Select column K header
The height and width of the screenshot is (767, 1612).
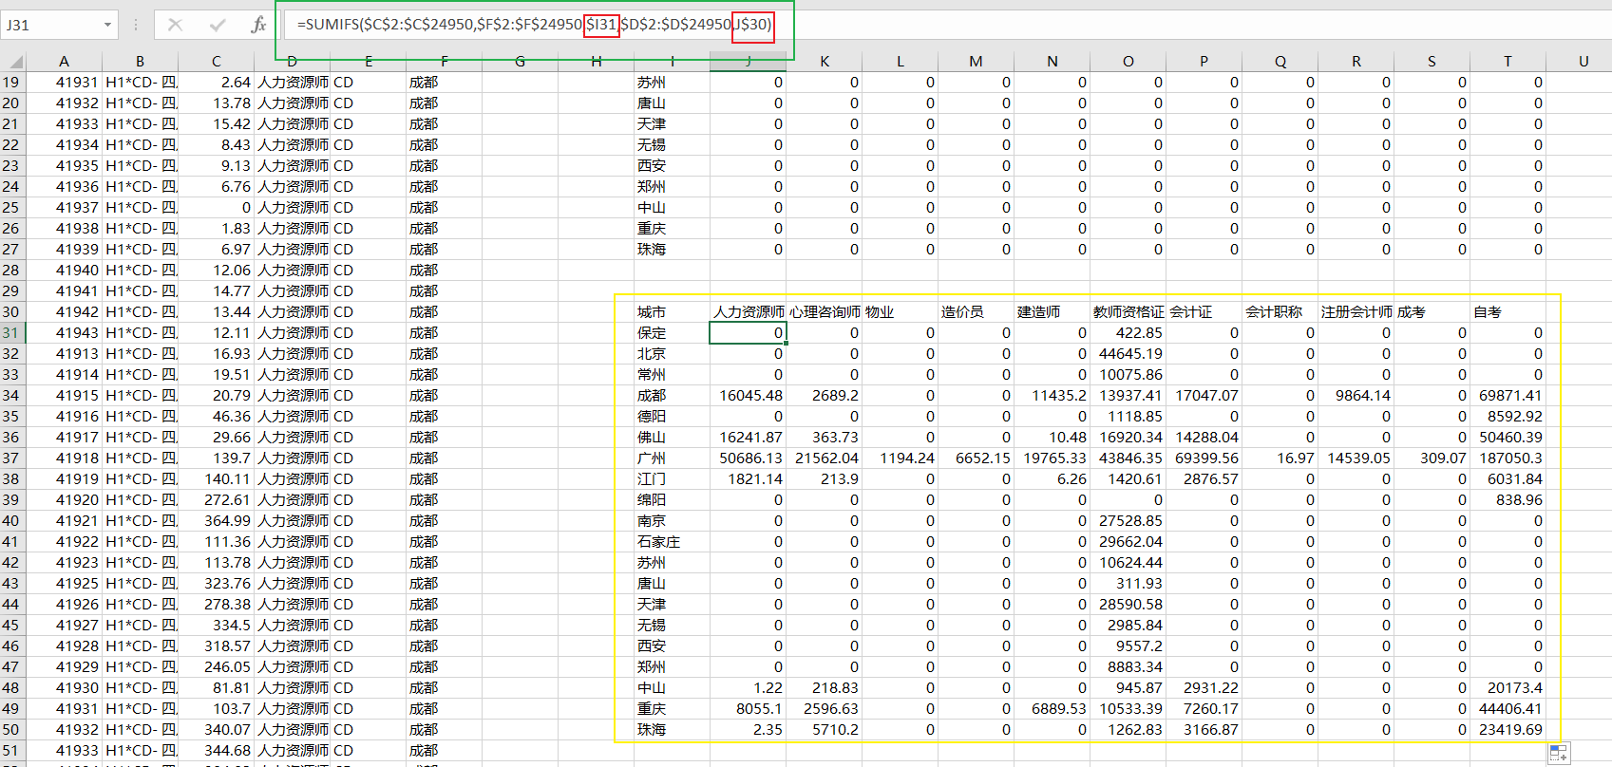[x=825, y=62]
